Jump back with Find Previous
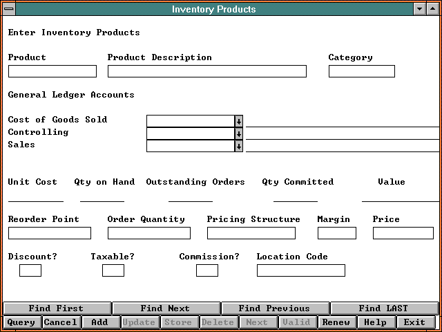442x332 pixels. pos(274,308)
